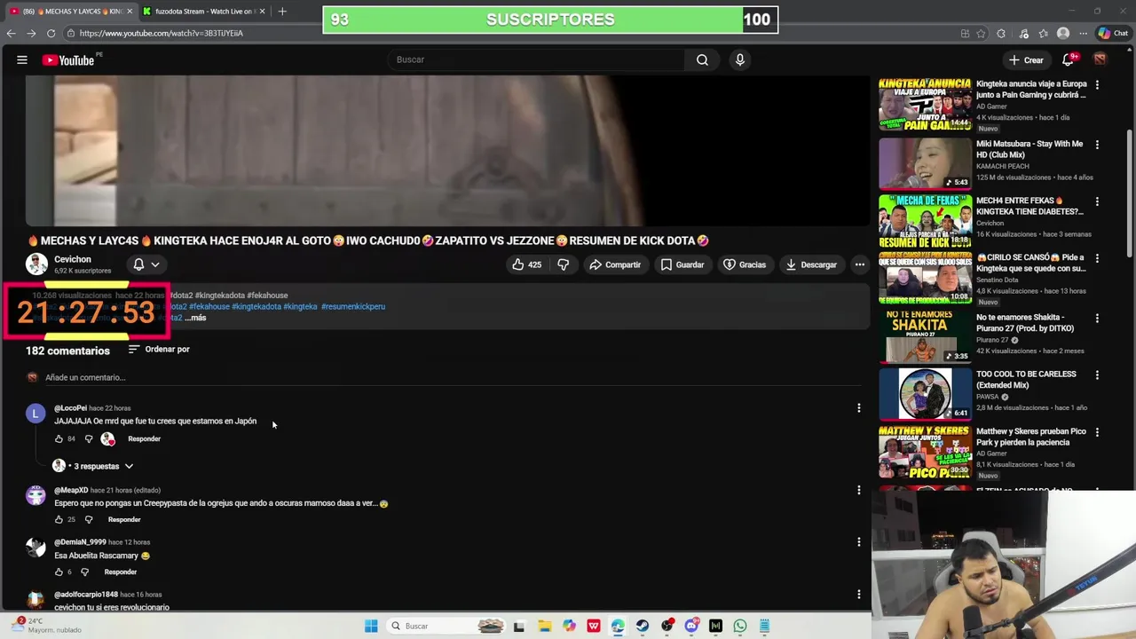Select the MECHAS Y LAYC4S YouTube tab
Image resolution: width=1136 pixels, height=639 pixels.
(x=71, y=11)
